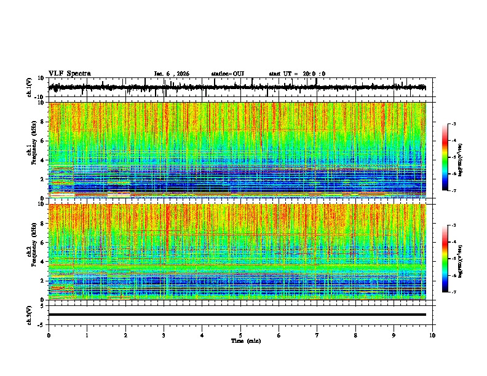Click the time axis tick label "3"
This screenshot has width=487, height=376.
coord(164,335)
